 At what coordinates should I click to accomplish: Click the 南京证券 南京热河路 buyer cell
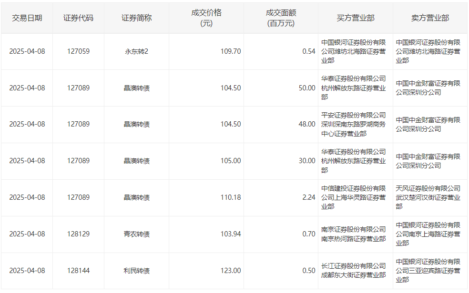coord(354,234)
